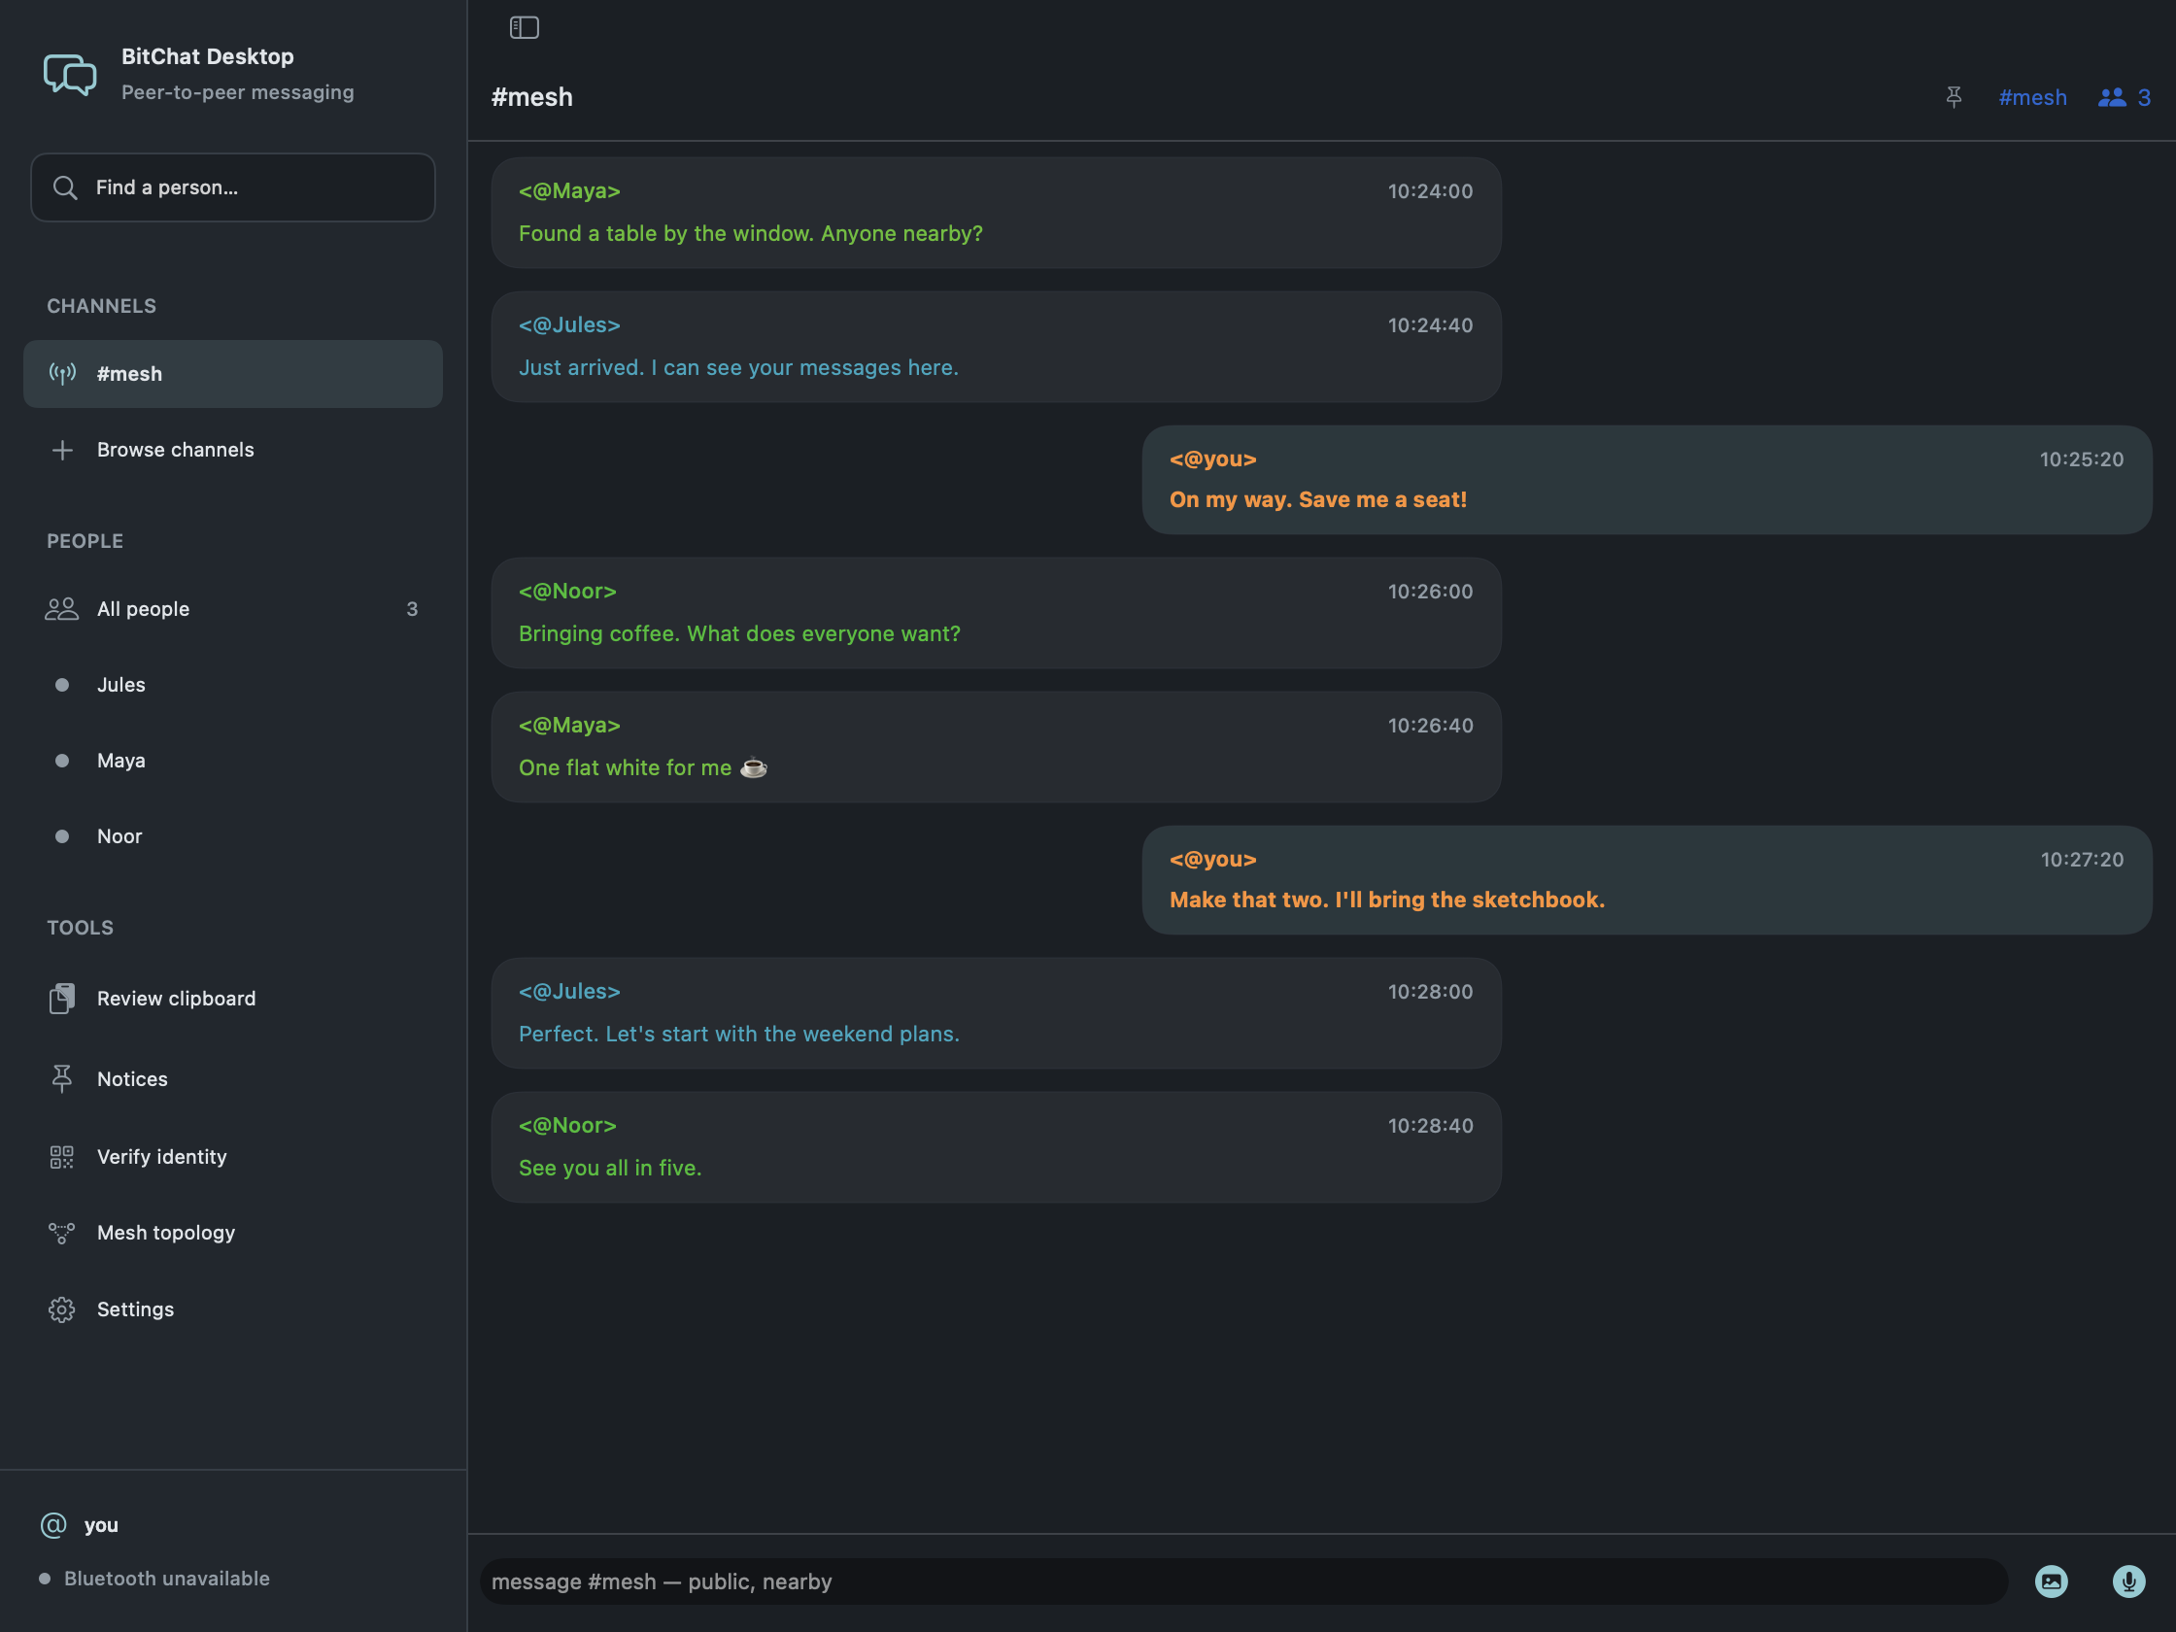This screenshot has height=1632, width=2176.
Task: Open the people count icon showing 3
Action: coord(2124,97)
